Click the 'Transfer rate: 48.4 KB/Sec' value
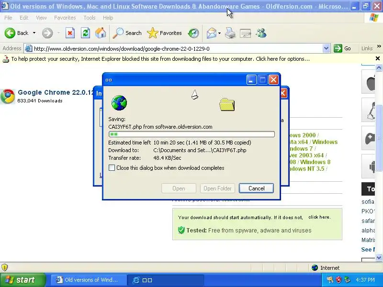 click(x=167, y=158)
